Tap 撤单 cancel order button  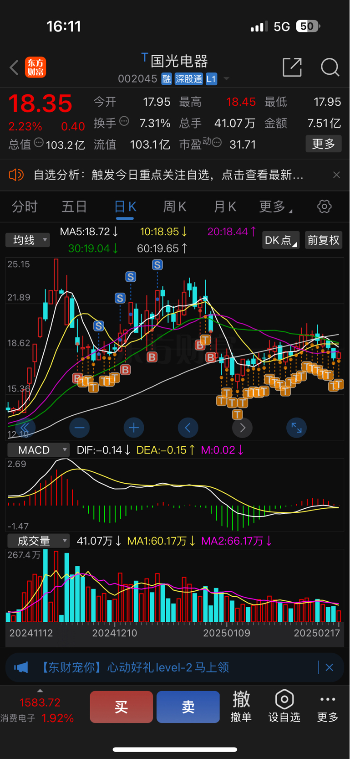pyautogui.click(x=241, y=707)
